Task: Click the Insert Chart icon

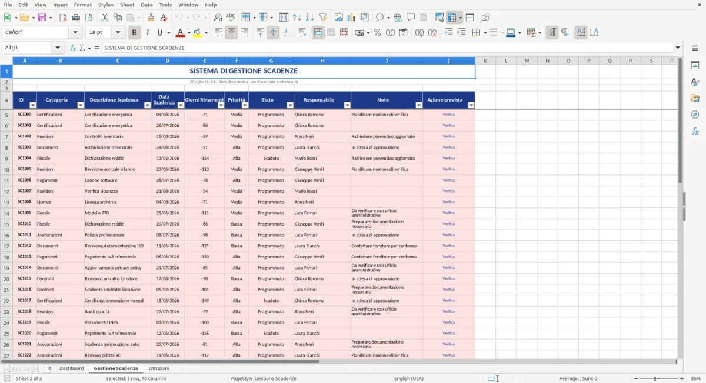Action: tap(352, 17)
